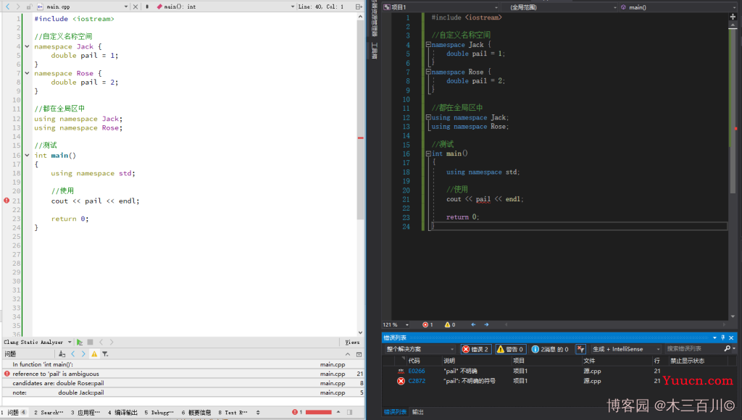Screen dimensions: 742x420
Task: Go to previous analyzer diagnostic
Action: point(101,342)
